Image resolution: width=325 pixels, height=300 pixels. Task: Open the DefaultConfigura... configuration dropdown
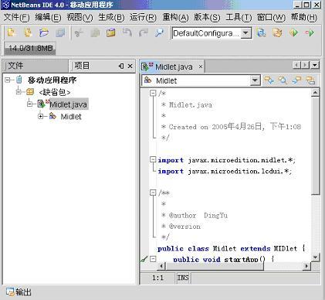(x=245, y=33)
